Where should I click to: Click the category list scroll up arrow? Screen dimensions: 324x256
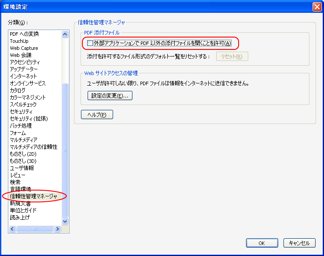coord(65,34)
